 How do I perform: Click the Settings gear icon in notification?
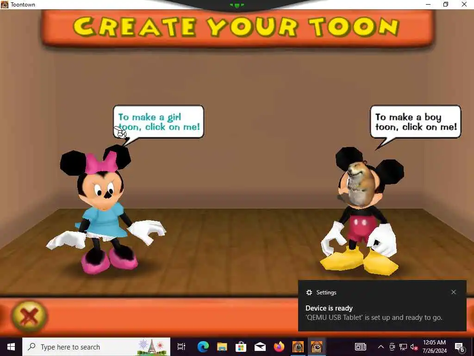[309, 292]
